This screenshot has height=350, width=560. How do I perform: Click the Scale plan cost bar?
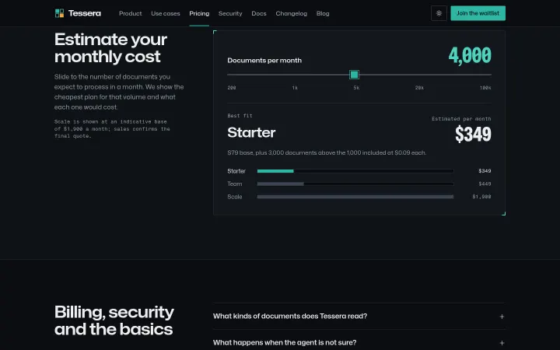click(355, 197)
